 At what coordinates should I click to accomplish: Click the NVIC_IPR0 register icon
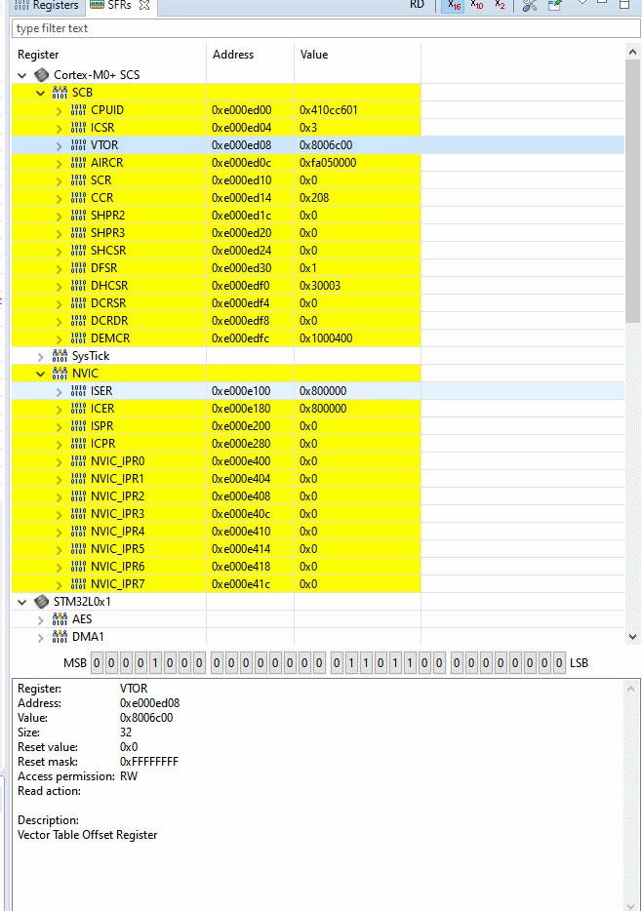pyautogui.click(x=78, y=460)
